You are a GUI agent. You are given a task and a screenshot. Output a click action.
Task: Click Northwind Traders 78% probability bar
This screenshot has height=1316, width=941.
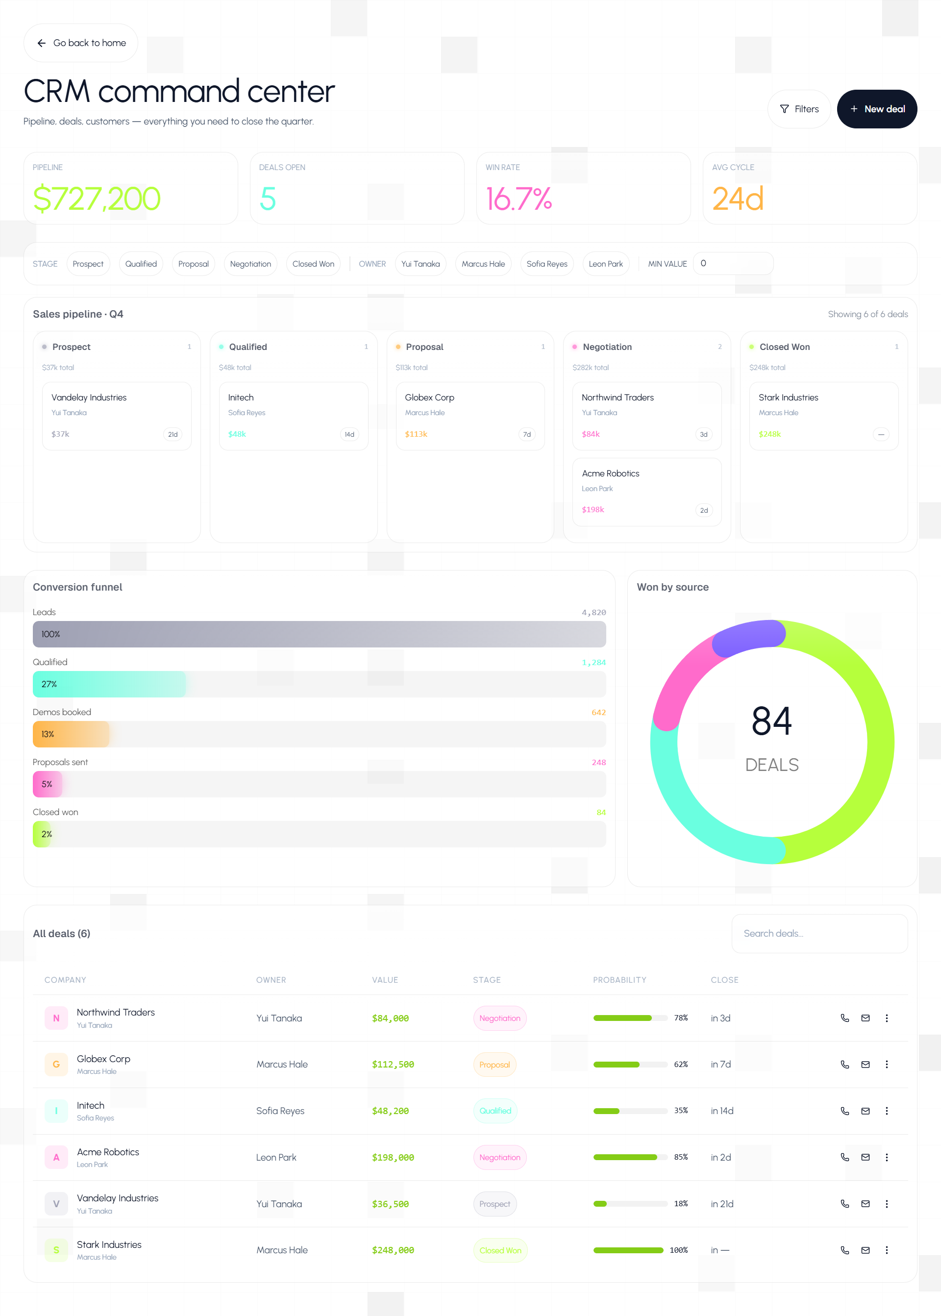click(630, 1018)
